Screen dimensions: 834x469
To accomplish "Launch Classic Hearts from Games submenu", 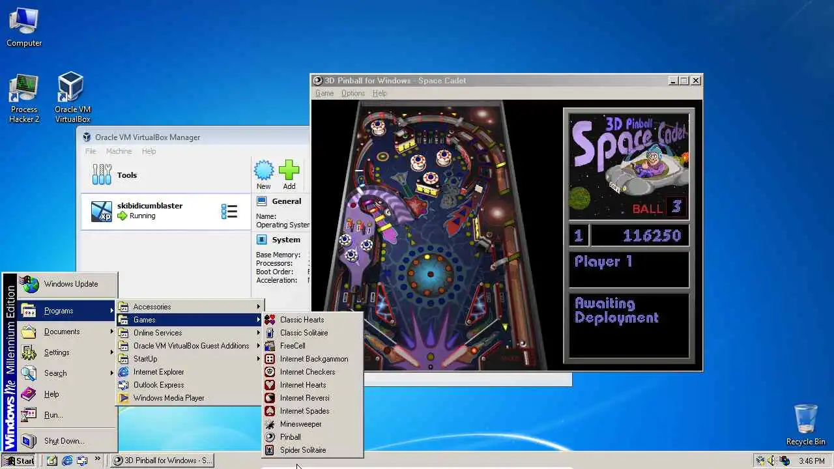I will [x=312, y=320].
